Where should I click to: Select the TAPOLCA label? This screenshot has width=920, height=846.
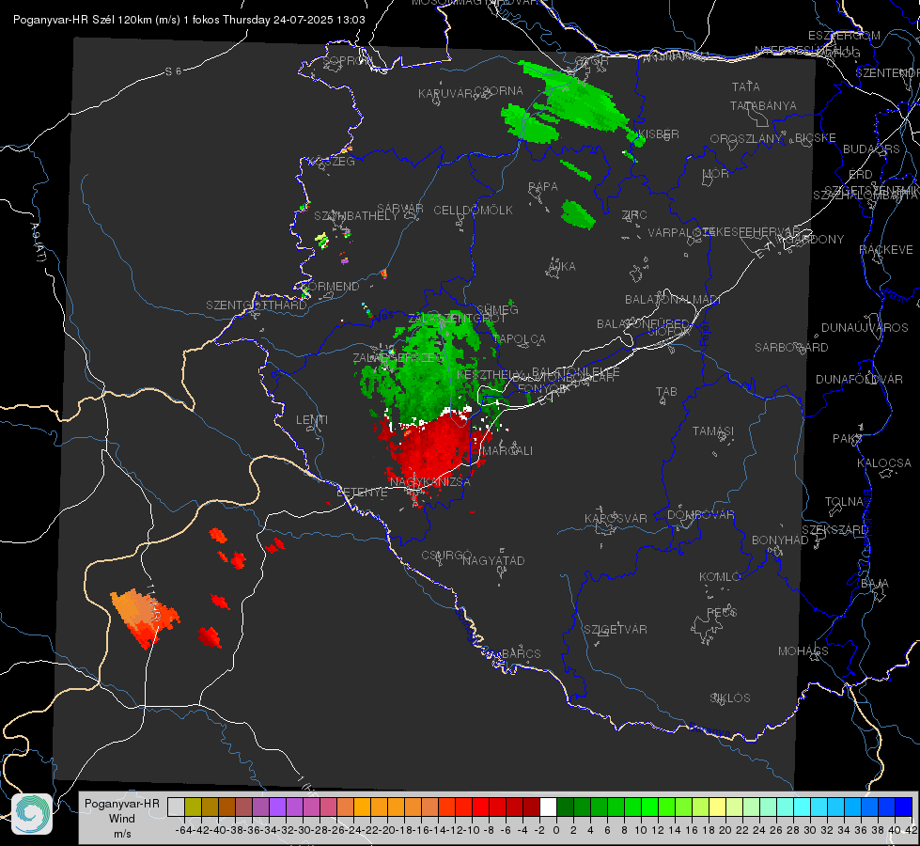pyautogui.click(x=520, y=338)
